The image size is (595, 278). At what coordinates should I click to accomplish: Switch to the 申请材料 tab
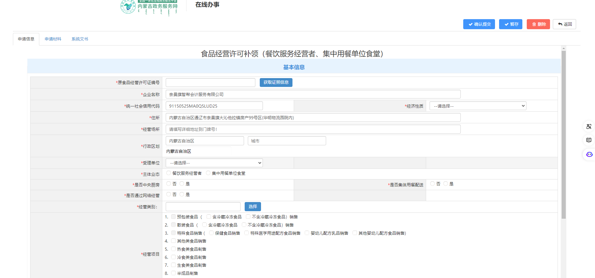pos(53,39)
